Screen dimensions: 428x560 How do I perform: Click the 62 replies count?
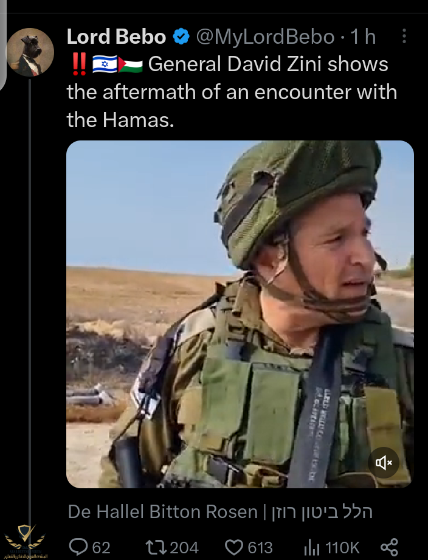tap(102, 547)
